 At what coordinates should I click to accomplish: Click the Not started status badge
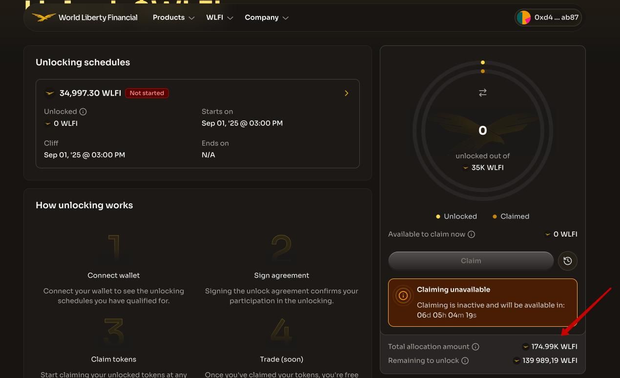click(x=147, y=93)
